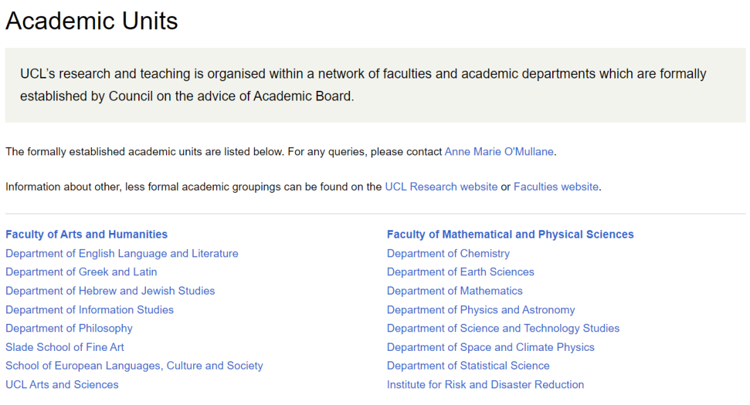The height and width of the screenshot is (405, 750).
Task: Visit the UCL Research website link
Action: click(441, 187)
